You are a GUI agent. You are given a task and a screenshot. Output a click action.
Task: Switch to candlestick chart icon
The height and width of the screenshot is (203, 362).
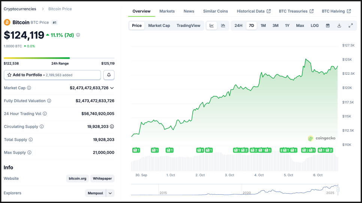(x=223, y=25)
